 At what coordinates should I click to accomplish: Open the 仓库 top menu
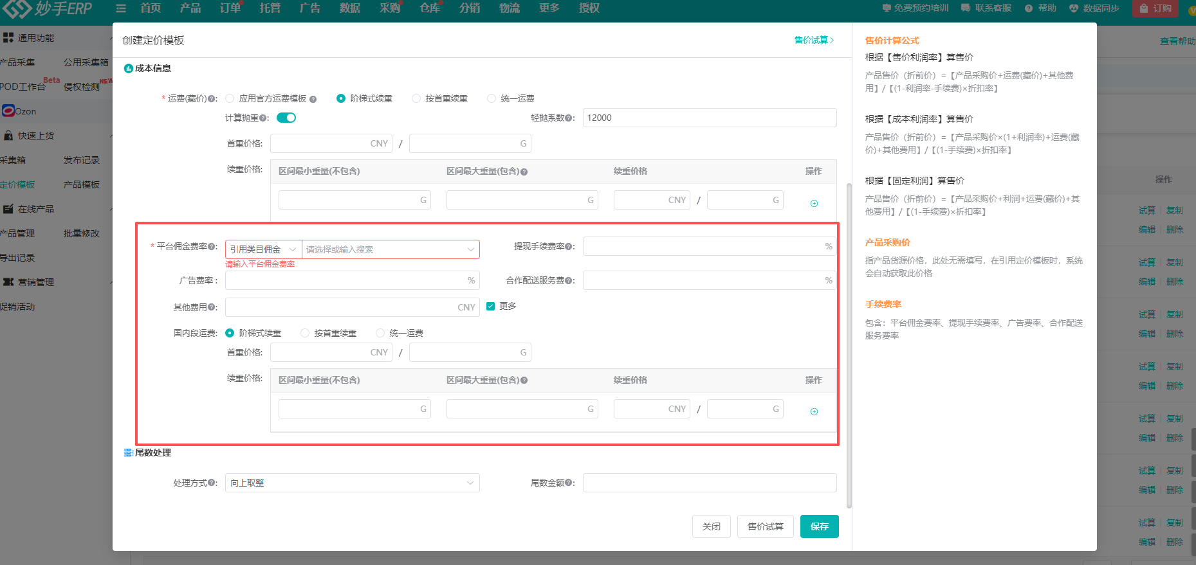pos(430,8)
